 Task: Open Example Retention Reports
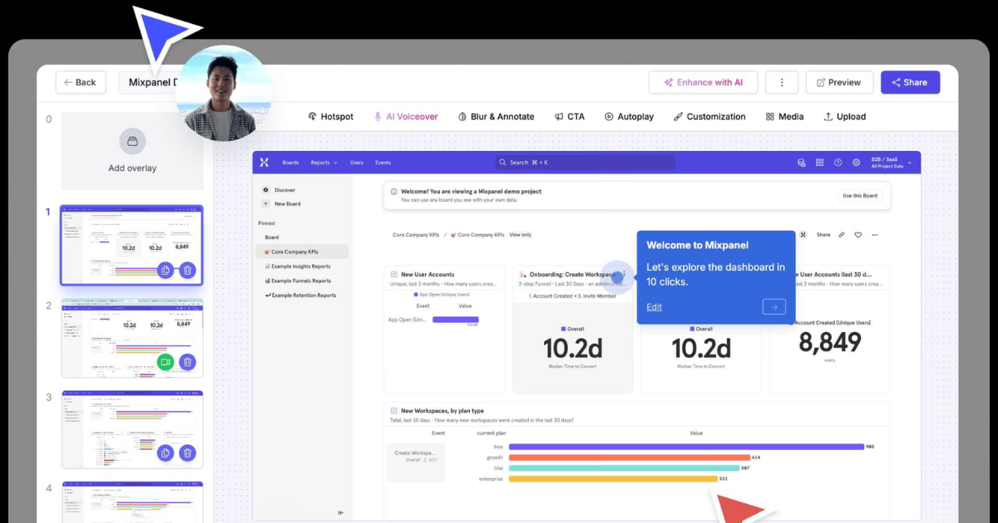[x=300, y=295]
